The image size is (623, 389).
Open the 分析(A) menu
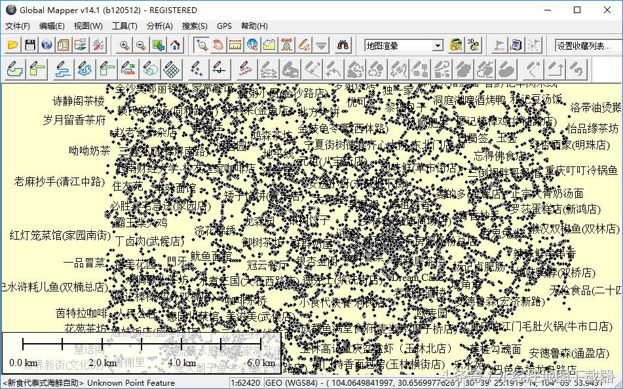[159, 26]
